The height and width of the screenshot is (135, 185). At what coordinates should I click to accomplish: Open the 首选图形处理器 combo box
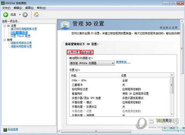point(92,63)
